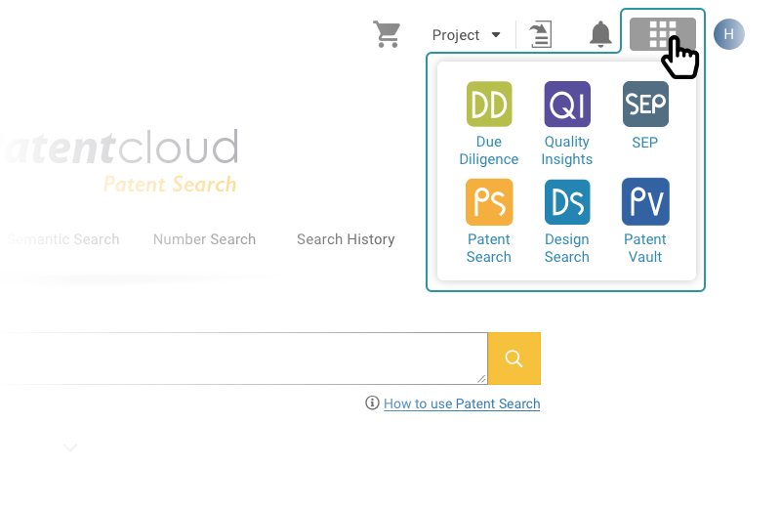Launch the Due Diligence app icon

pyautogui.click(x=489, y=105)
